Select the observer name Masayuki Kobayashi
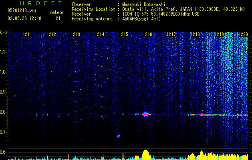The height and width of the screenshot is (160, 252). (144, 5)
